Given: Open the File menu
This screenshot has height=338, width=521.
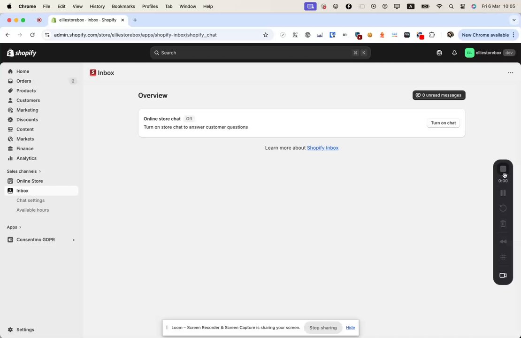Looking at the screenshot, I should tap(46, 6).
